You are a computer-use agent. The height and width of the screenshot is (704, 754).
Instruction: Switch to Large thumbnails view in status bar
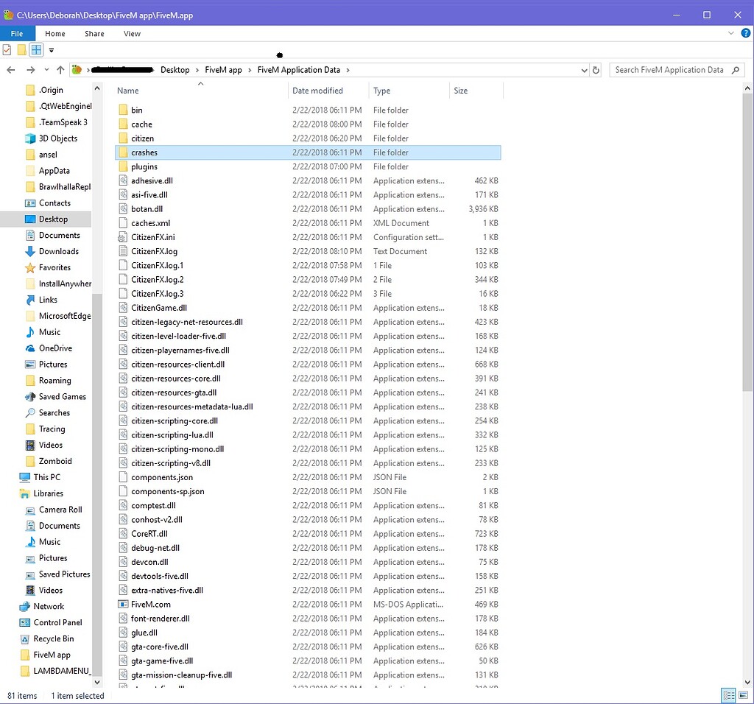[743, 695]
